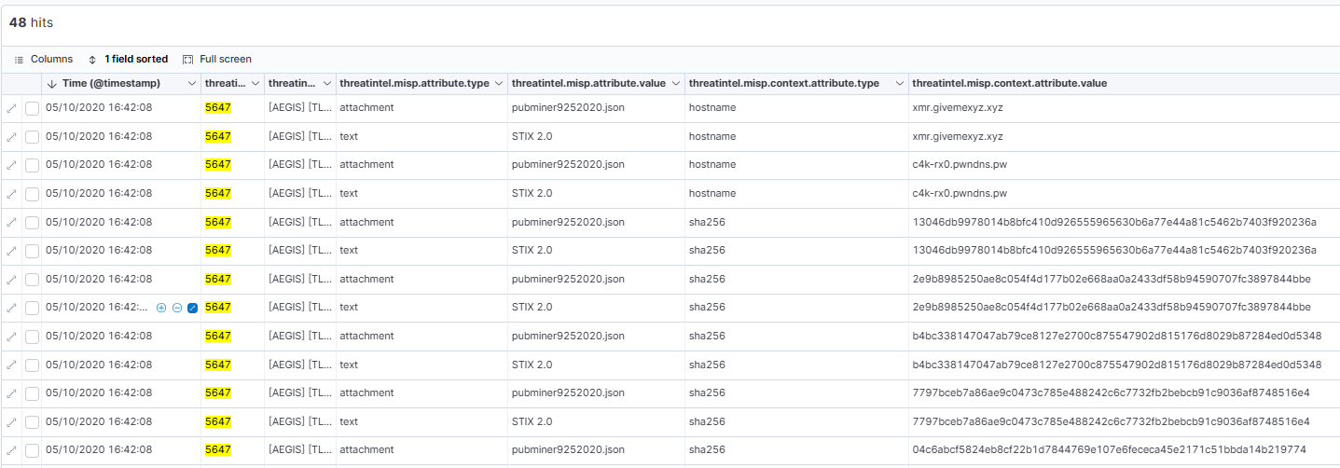Expand the first 13046db997 sha256 row details
This screenshot has height=468, width=1340.
click(x=11, y=222)
